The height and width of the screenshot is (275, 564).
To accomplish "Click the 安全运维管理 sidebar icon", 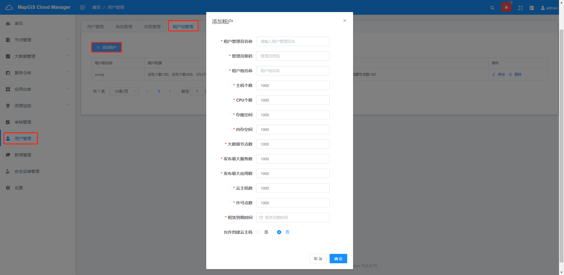I will pyautogui.click(x=8, y=171).
